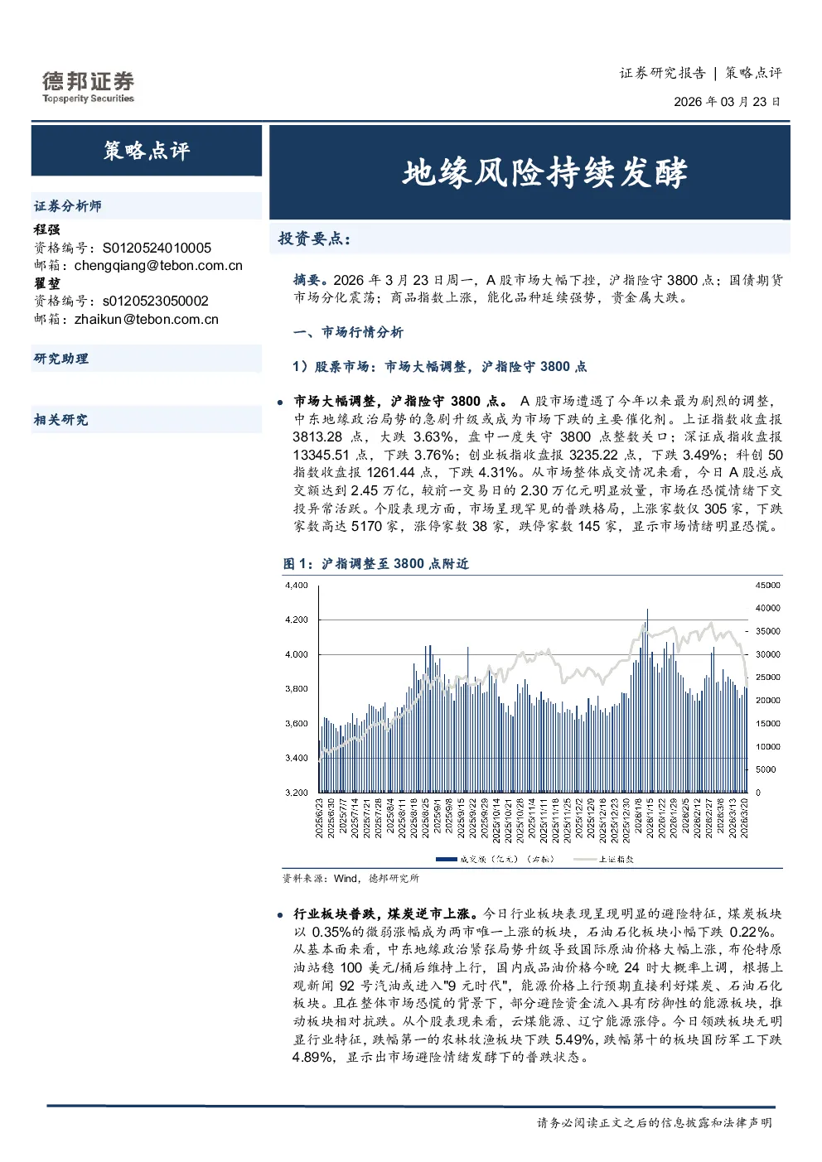Click the grey legend entry 上证指数
The image size is (822, 1162).
604,859
